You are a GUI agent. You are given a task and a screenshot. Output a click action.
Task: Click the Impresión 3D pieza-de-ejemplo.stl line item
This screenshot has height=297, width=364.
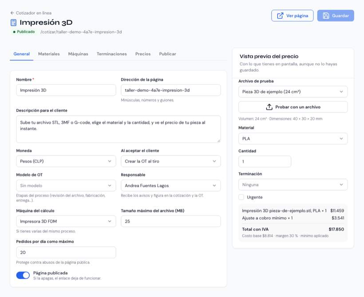(x=293, y=210)
